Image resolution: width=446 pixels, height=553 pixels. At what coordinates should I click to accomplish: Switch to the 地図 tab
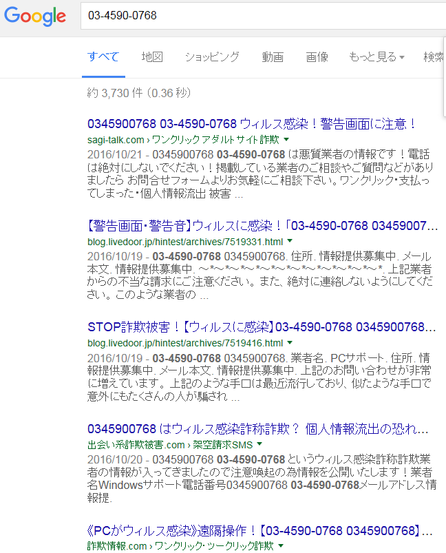coord(152,56)
